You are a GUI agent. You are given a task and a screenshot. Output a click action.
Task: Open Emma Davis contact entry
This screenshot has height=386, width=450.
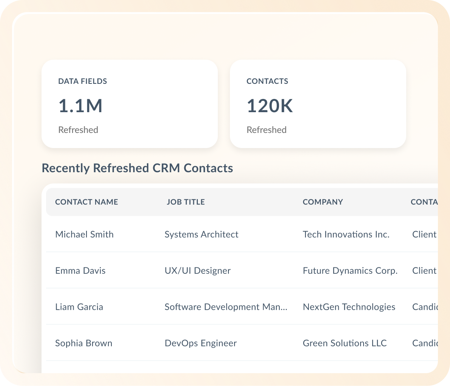pos(80,271)
